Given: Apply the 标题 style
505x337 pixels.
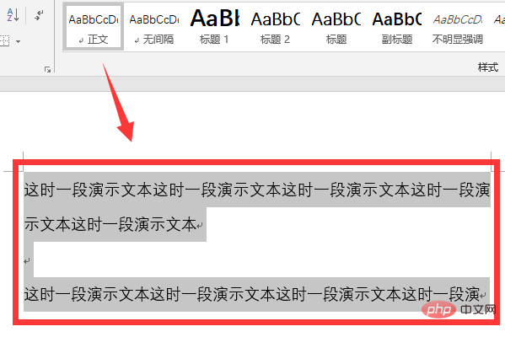Looking at the screenshot, I should 336,28.
